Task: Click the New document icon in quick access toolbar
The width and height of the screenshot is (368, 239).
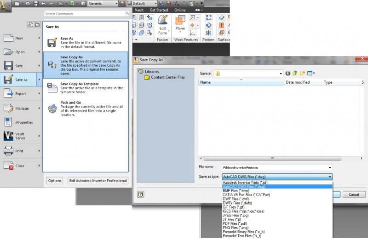Action: coord(17,3)
